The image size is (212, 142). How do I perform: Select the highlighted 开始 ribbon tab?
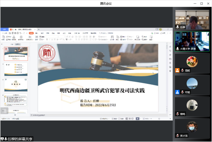[31, 33]
